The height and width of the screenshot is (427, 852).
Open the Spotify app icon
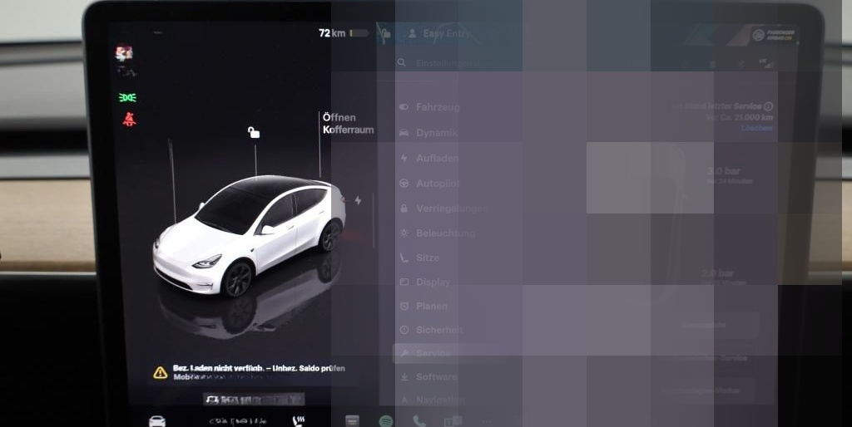386,421
